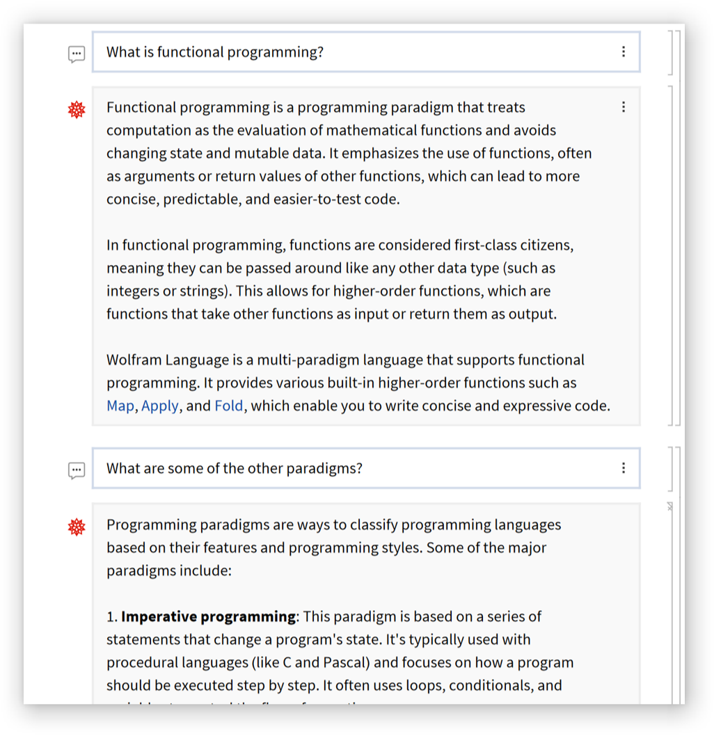Click the red Wolfram icon beside the paradigms answer

(x=77, y=527)
